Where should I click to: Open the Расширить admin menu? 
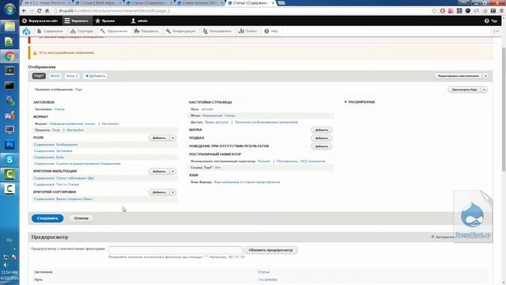point(146,32)
